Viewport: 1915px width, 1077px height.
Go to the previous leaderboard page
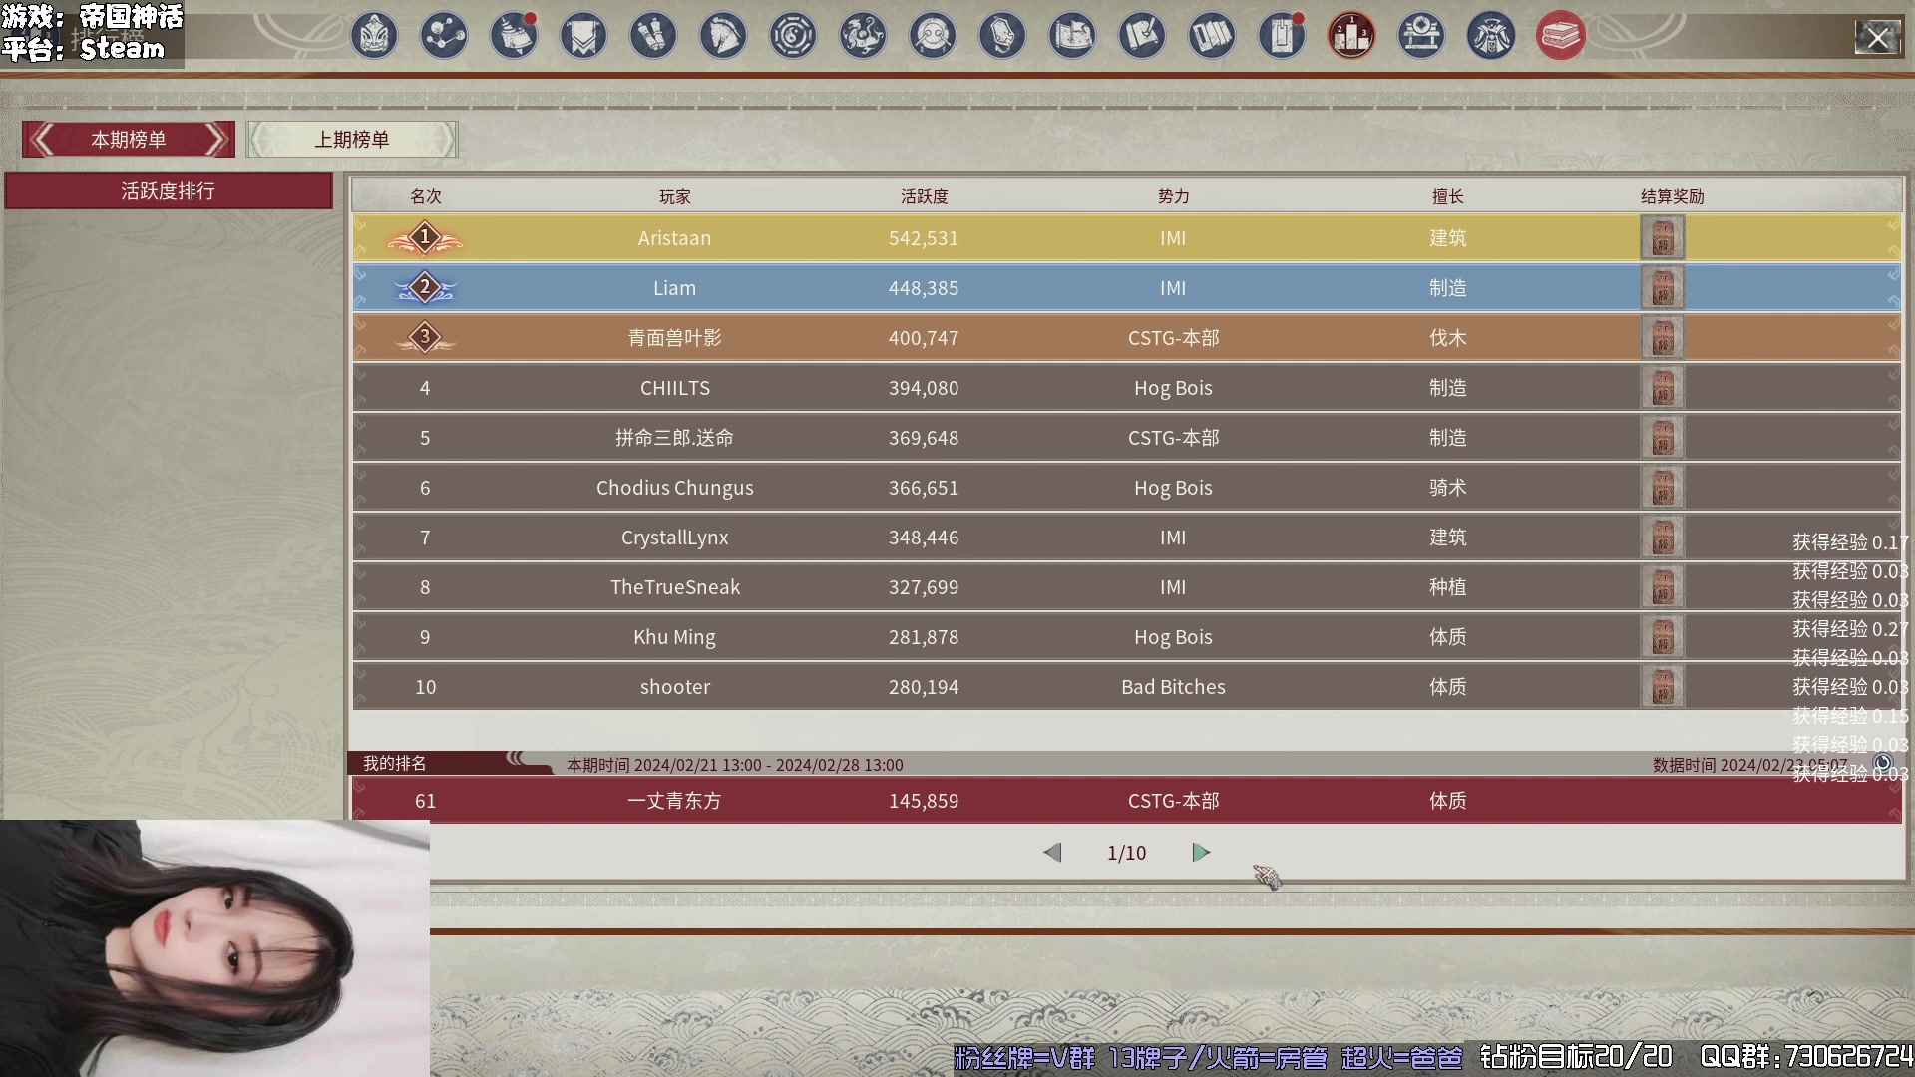click(x=1052, y=853)
